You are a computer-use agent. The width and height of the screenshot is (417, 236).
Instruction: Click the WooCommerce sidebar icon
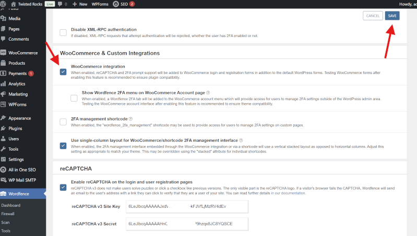tap(3, 53)
